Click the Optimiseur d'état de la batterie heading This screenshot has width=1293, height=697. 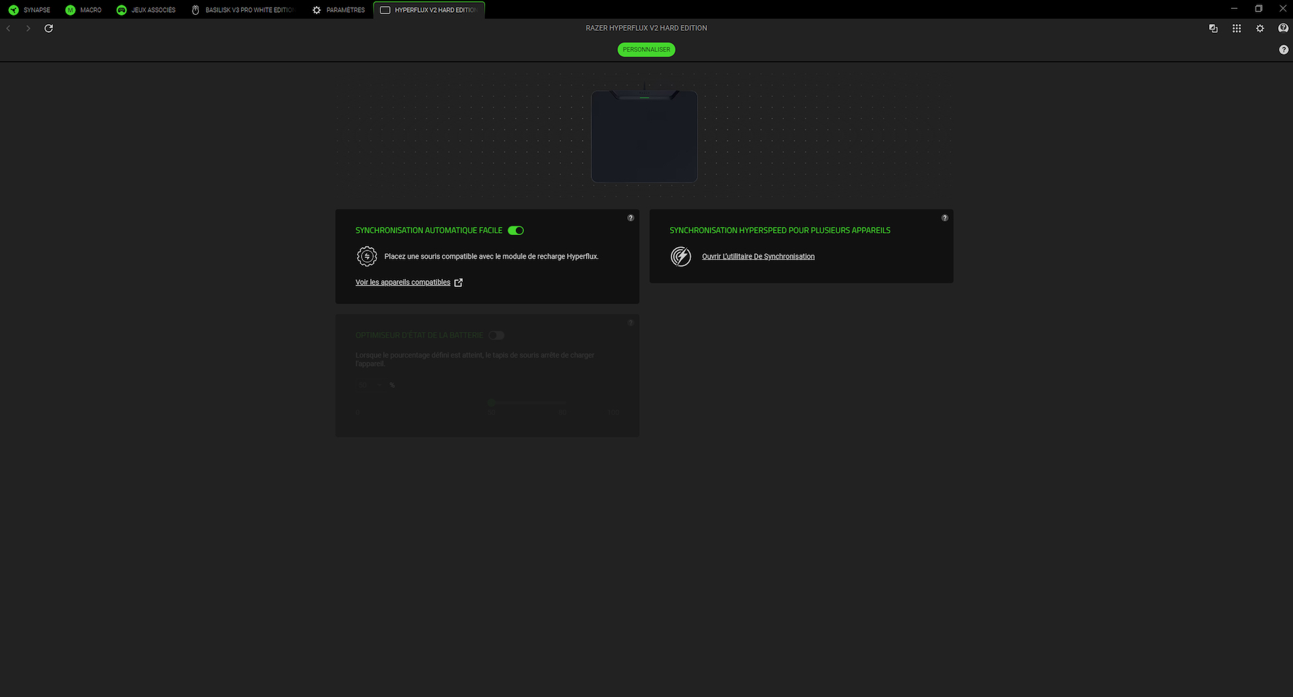pos(420,335)
